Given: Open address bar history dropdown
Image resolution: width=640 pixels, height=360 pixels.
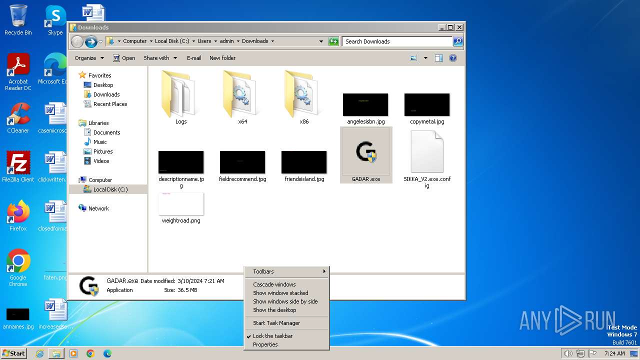Looking at the screenshot, I should click(321, 41).
